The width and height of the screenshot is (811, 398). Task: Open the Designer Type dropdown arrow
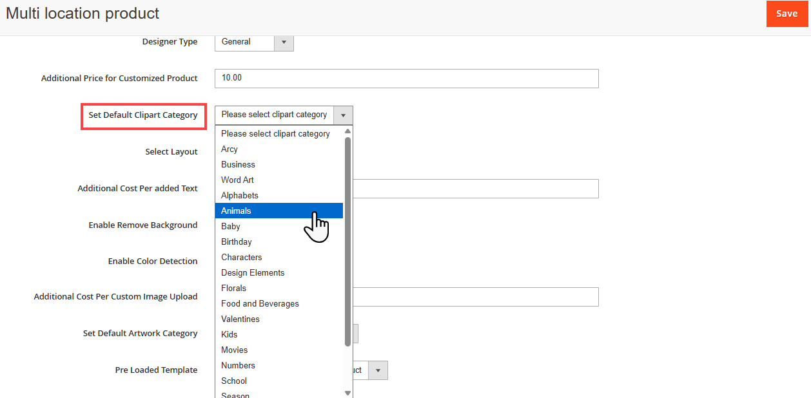pos(284,42)
